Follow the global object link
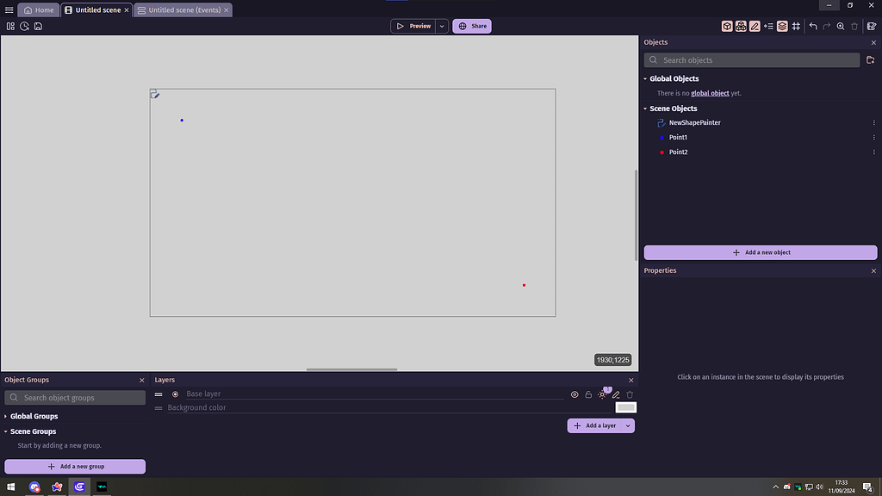This screenshot has width=882, height=496. point(710,93)
